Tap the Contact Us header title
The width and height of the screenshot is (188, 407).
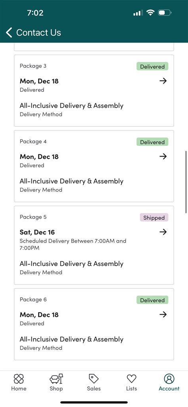(39, 32)
